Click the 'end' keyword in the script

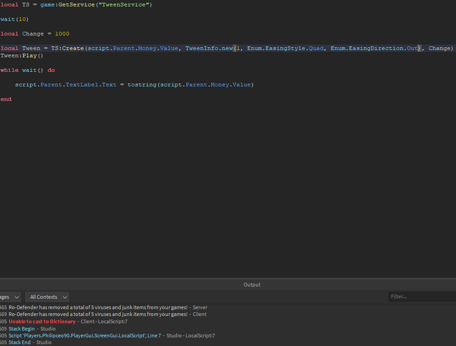[6, 99]
